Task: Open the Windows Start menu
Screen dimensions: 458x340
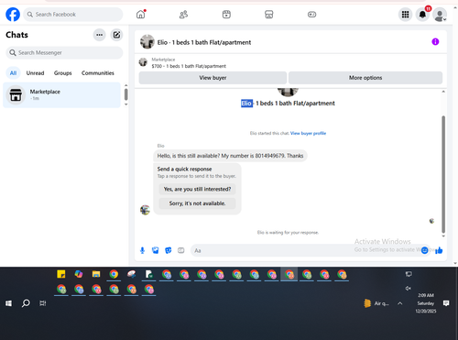Action: [x=8, y=303]
